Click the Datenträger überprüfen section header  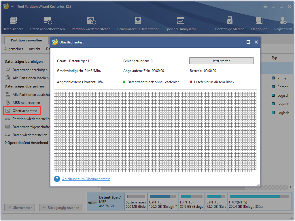click(x=24, y=86)
